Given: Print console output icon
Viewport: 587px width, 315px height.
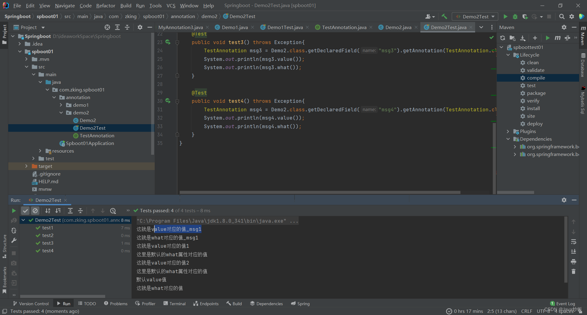Looking at the screenshot, I should click(x=574, y=262).
